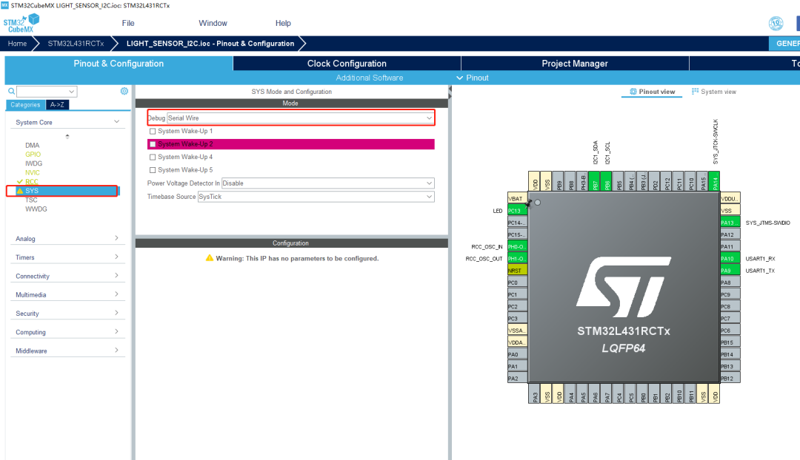
Task: Switch to Project Manager tab
Action: (575, 63)
